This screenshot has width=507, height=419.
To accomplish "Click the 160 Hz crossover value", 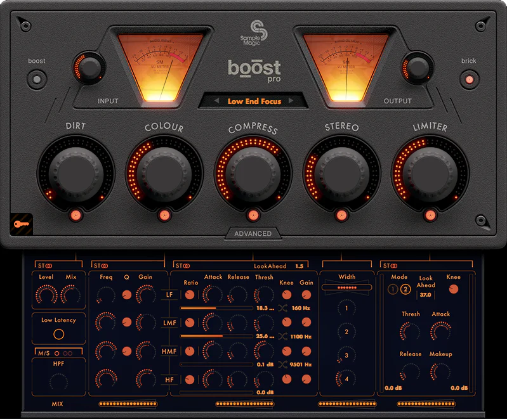I will pyautogui.click(x=301, y=308).
